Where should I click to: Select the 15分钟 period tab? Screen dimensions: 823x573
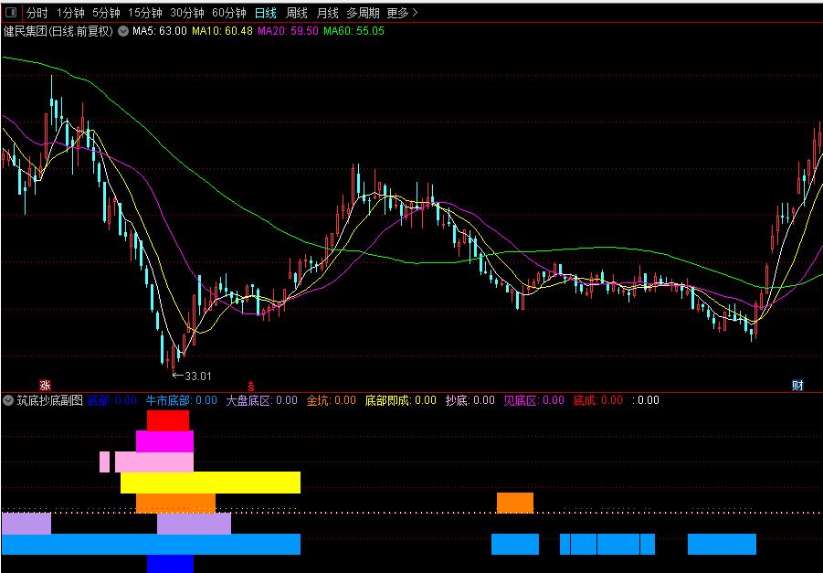click(x=145, y=13)
